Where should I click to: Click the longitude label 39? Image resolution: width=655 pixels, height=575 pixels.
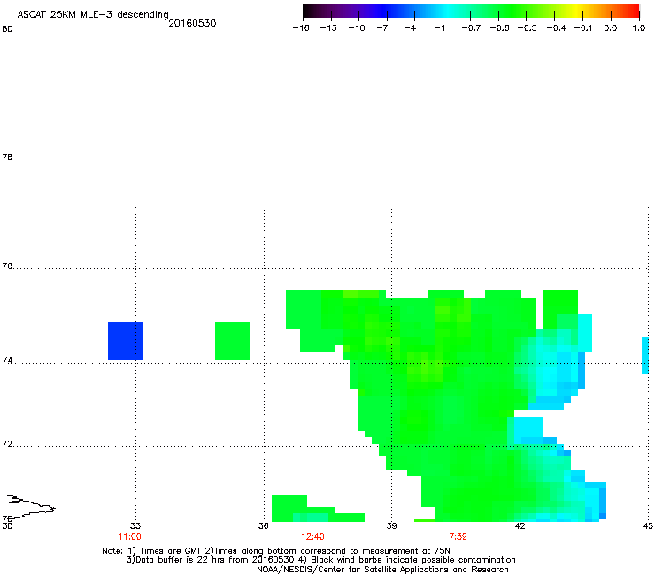[391, 525]
